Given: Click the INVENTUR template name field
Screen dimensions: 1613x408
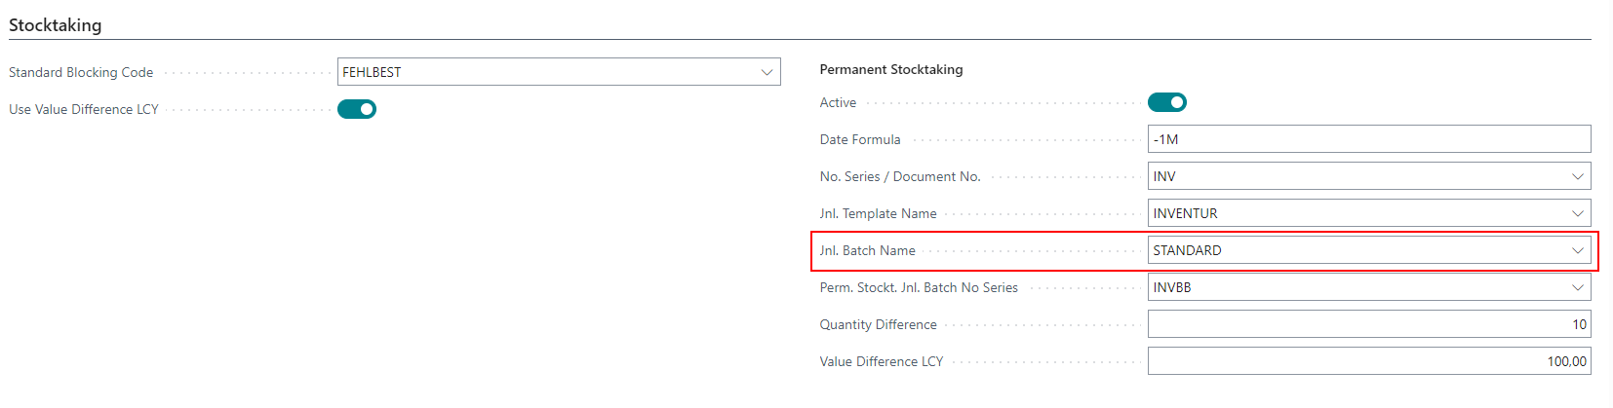Looking at the screenshot, I should (1185, 213).
